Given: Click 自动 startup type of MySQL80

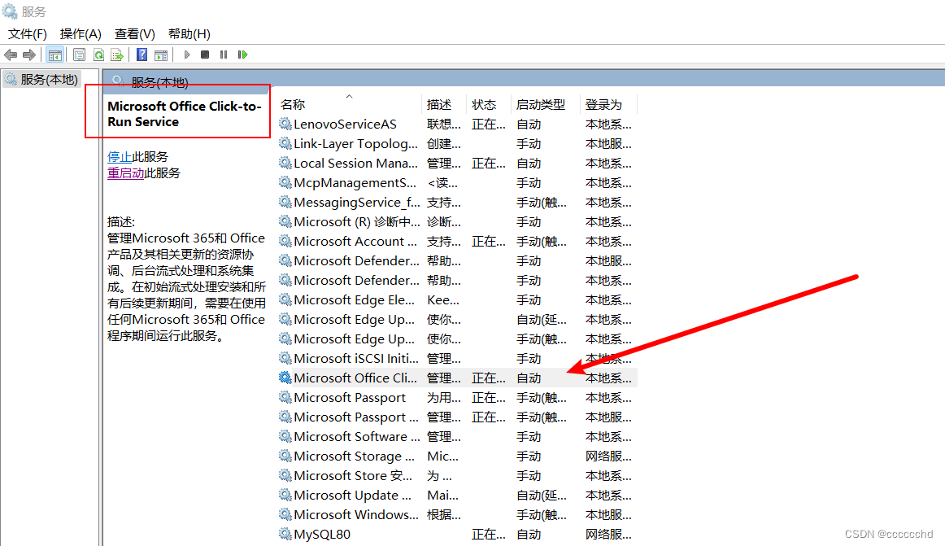Looking at the screenshot, I should [529, 534].
